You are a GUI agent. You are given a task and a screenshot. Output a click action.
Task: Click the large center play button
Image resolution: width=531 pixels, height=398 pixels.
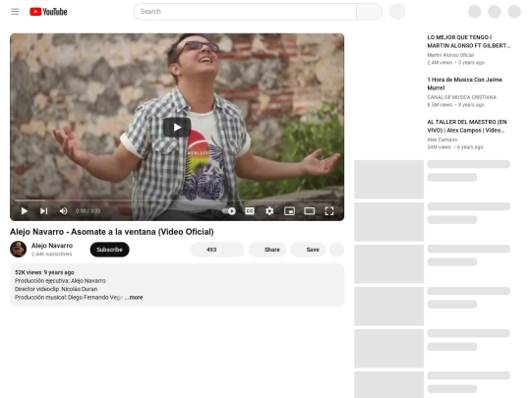tap(177, 127)
